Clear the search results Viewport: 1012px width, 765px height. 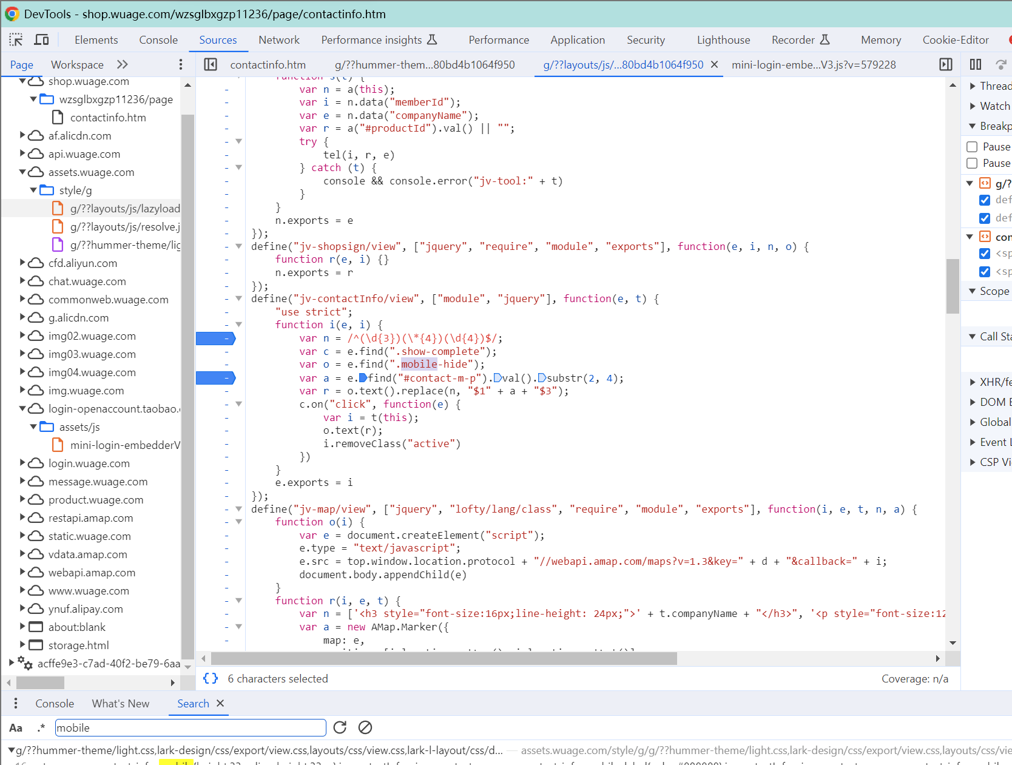coord(365,727)
